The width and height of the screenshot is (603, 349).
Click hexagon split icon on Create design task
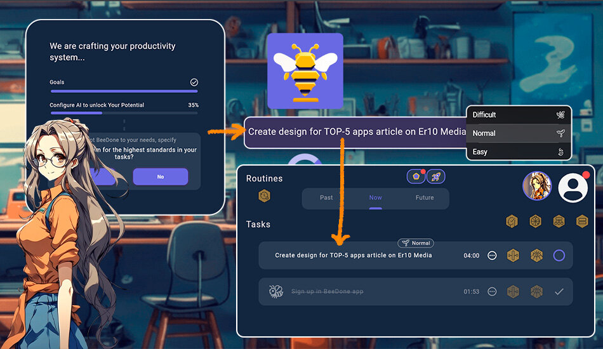pos(513,256)
